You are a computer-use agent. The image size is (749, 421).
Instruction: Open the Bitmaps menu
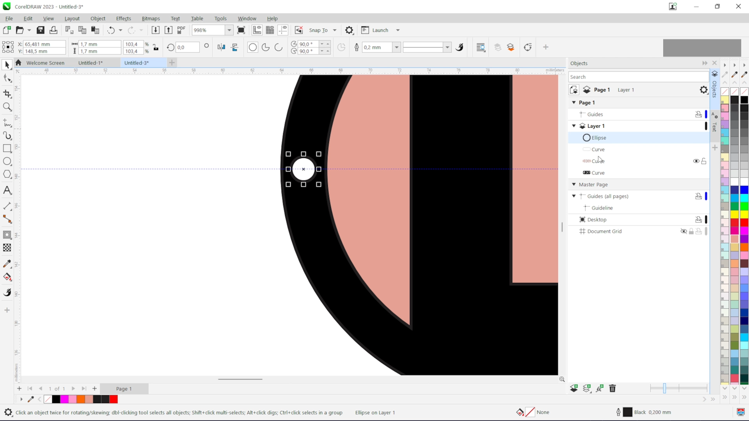click(151, 18)
